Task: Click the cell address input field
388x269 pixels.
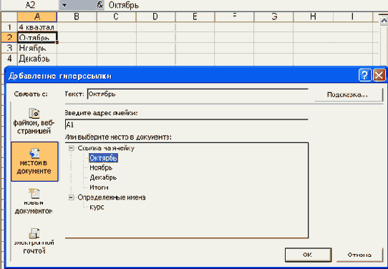Action: coord(187,124)
